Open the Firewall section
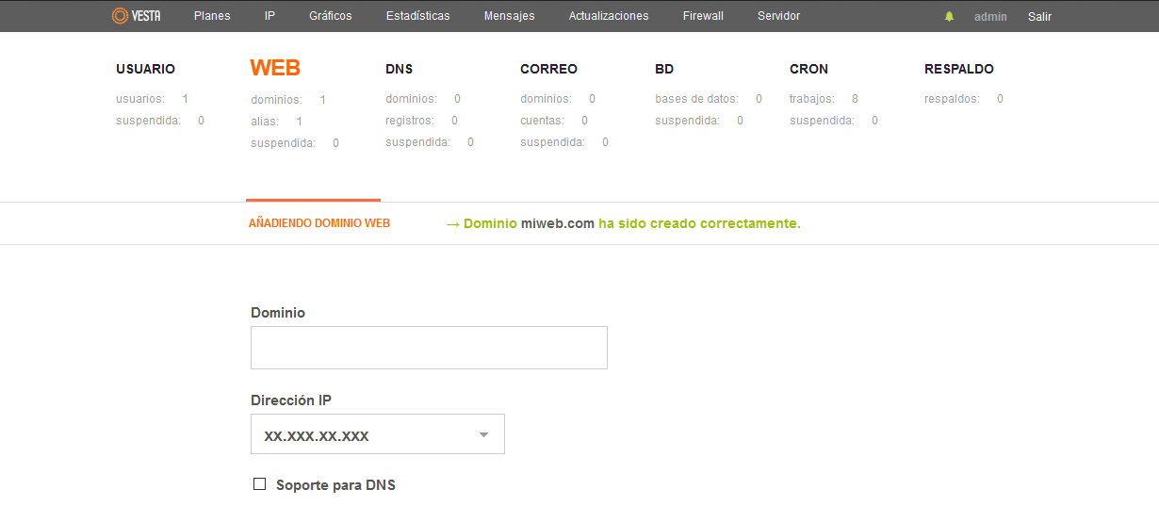 coord(703,16)
